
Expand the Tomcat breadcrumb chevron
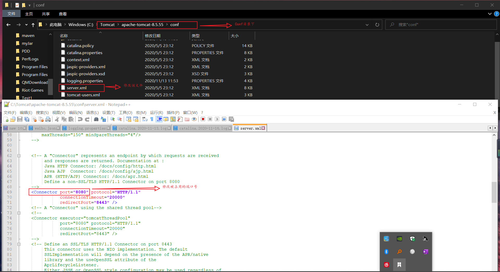[118, 24]
